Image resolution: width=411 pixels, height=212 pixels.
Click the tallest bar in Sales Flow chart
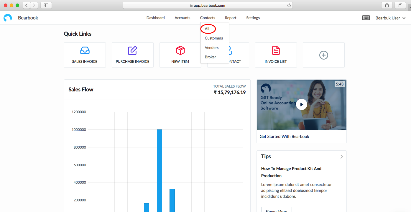[x=160, y=171]
